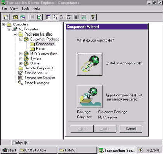Image resolution: width=163 pixels, height=154 pixels.
Task: Click the Import registered components picture button
Action: pyautogui.click(x=90, y=96)
